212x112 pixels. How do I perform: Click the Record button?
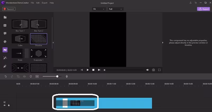click(x=9, y=9)
